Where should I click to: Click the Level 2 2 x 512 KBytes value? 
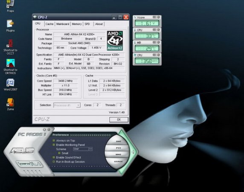(112, 90)
